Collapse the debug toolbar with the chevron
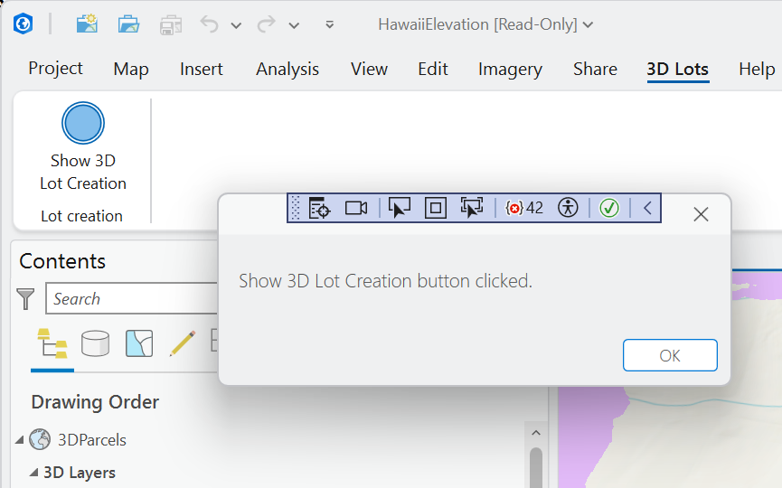The width and height of the screenshot is (782, 488). tap(647, 208)
